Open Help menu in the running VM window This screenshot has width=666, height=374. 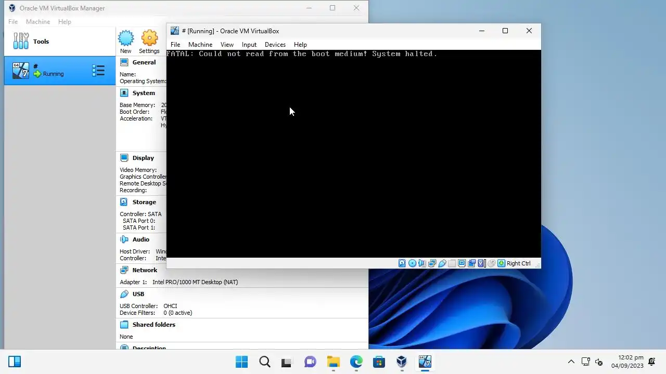(x=300, y=45)
